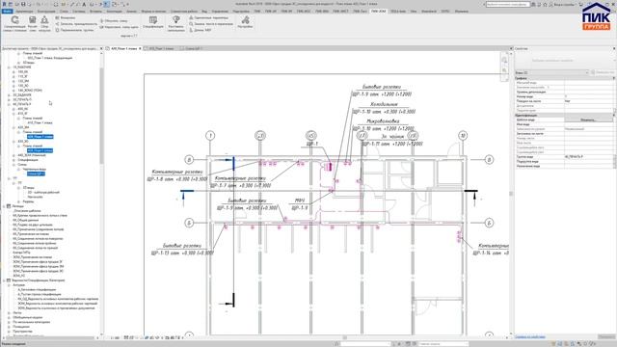Click the project browser vertical scrollbar
617x347 pixels.
101,116
